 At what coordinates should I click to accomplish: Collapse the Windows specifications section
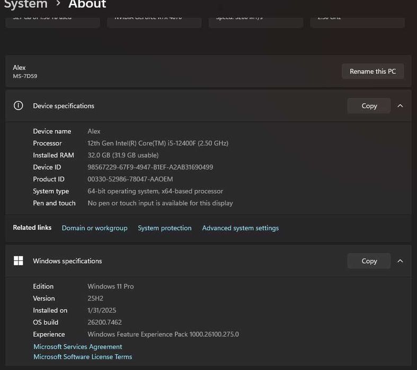(x=400, y=261)
